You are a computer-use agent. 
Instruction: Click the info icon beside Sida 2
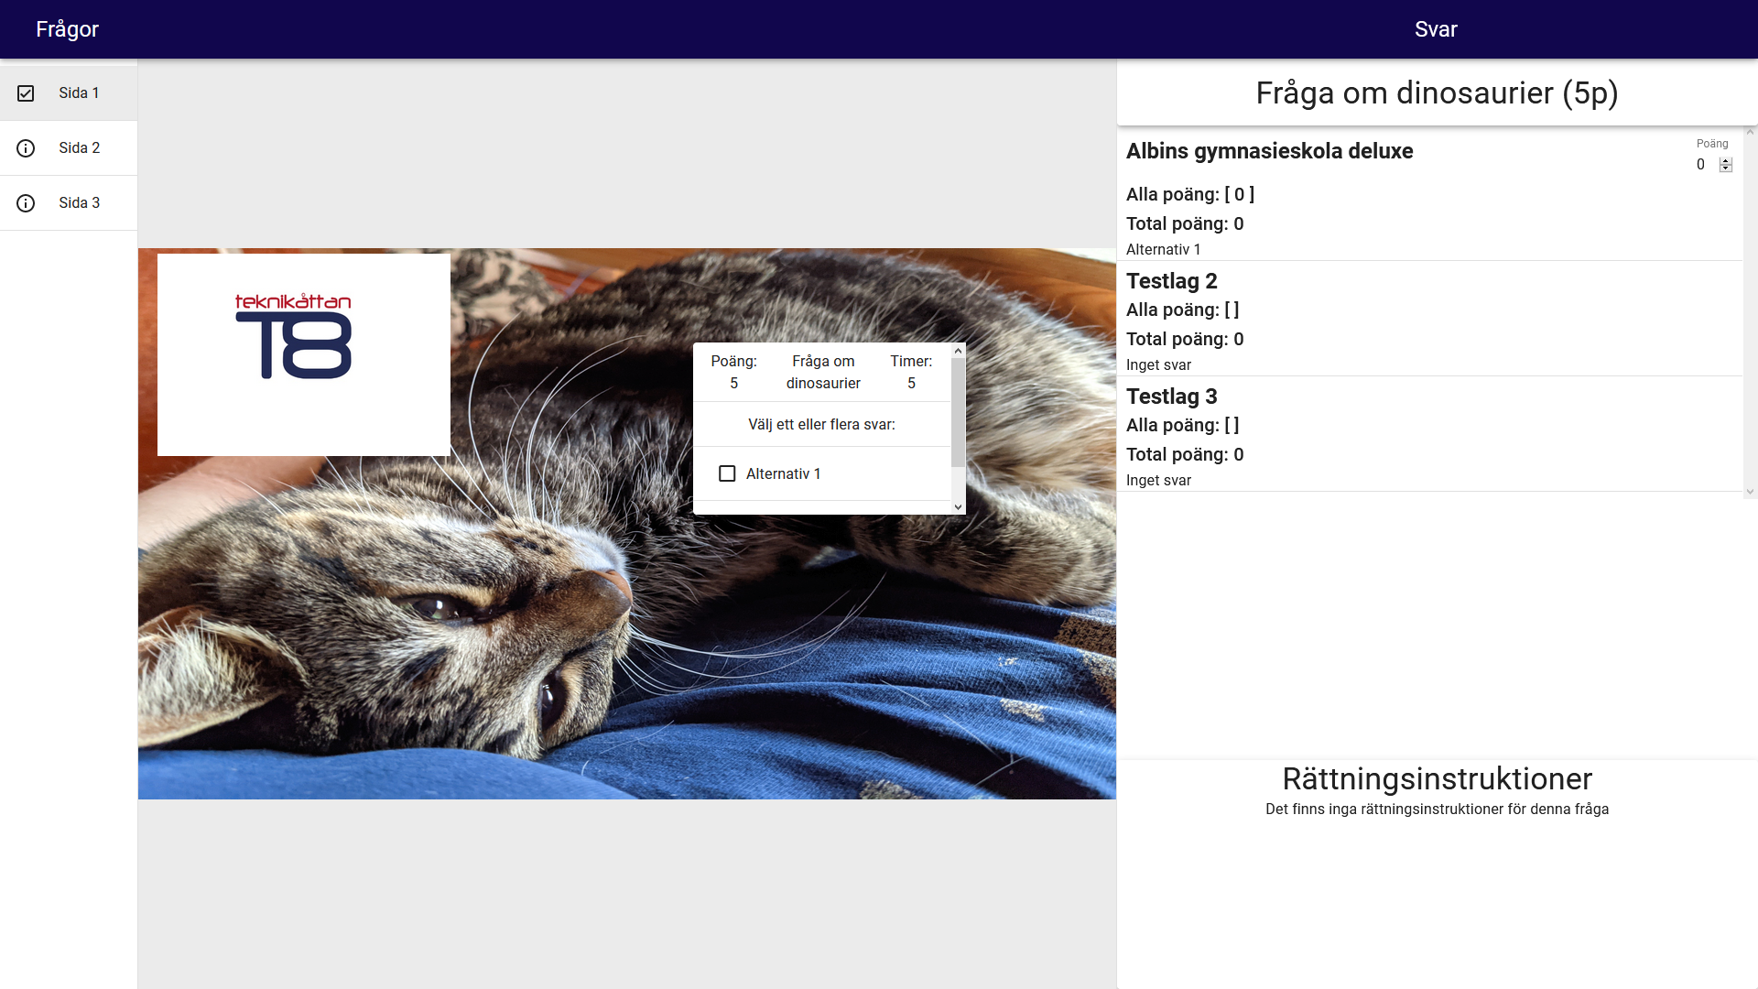[x=26, y=148]
